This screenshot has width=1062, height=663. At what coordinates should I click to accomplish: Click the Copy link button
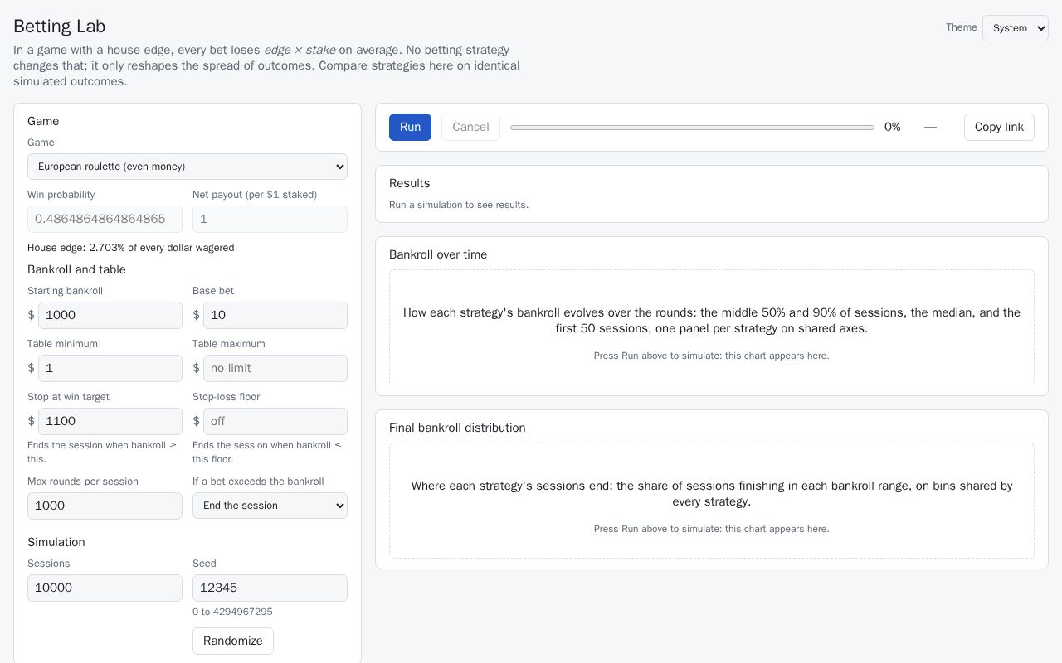[999, 128]
